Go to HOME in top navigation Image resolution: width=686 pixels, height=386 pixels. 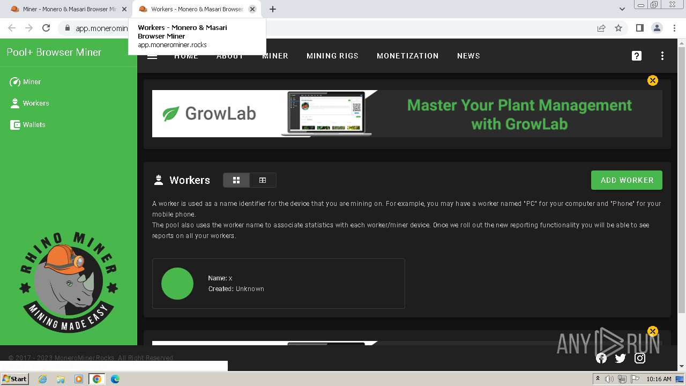point(186,56)
